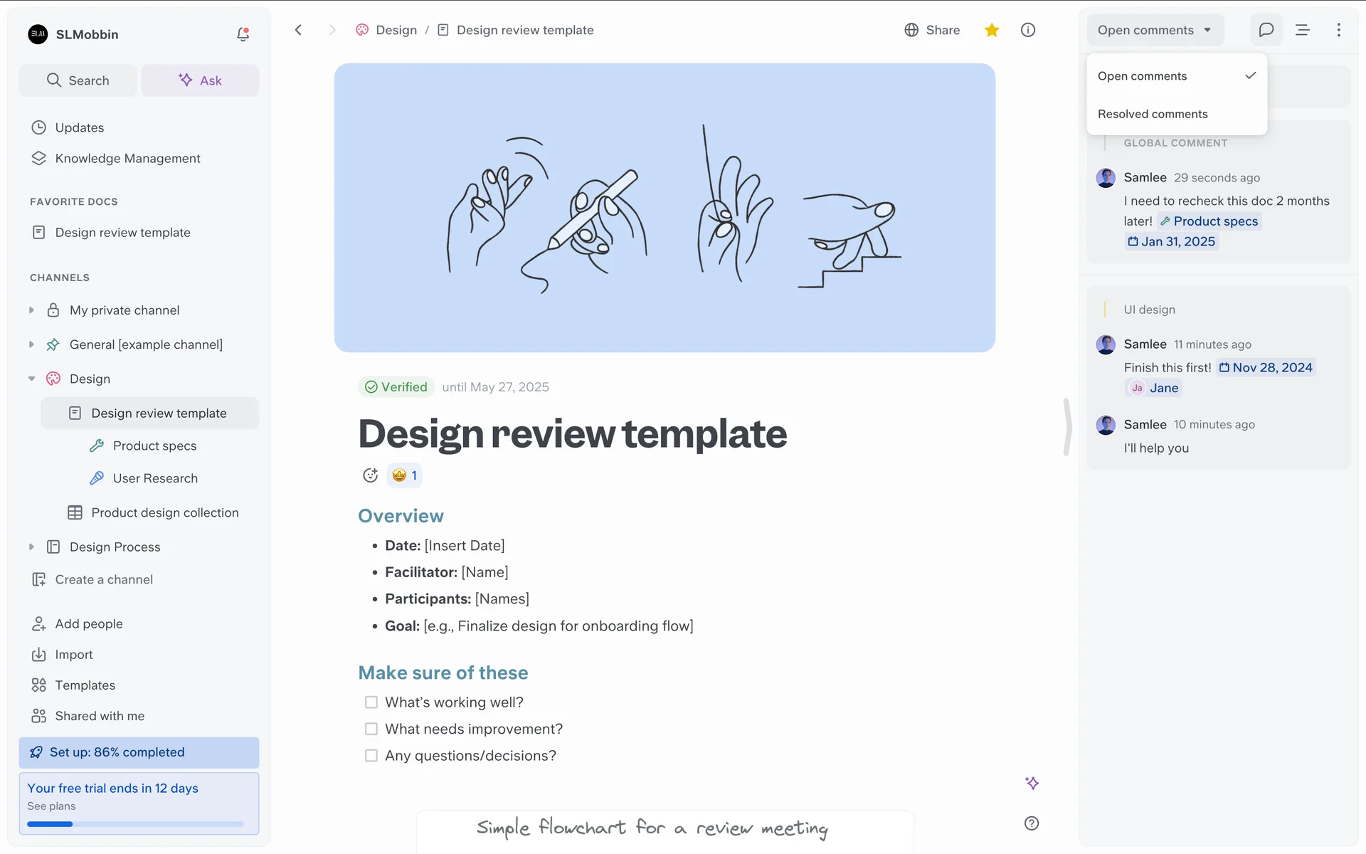Screen dimensions: 1366x854
Task: Click the Share button
Action: click(932, 30)
